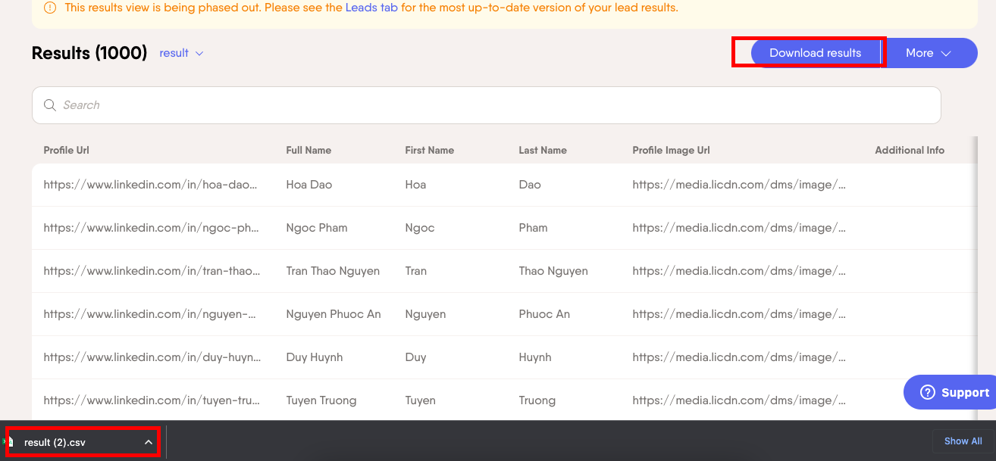Expand the "result" dropdown beside Results heading

(x=182, y=53)
